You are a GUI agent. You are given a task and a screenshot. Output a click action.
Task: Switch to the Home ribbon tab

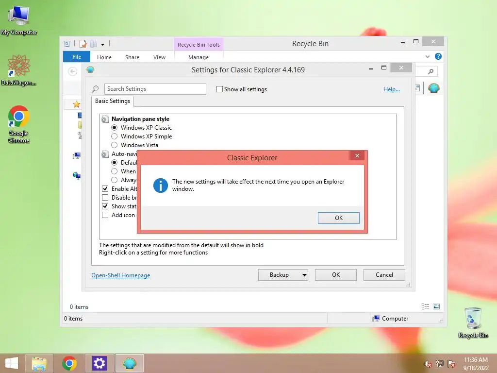(104, 57)
